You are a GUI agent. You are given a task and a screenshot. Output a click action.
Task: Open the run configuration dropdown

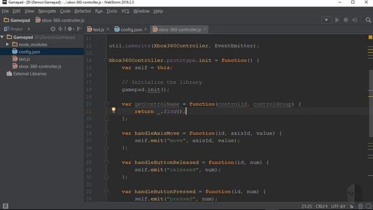[326, 20]
